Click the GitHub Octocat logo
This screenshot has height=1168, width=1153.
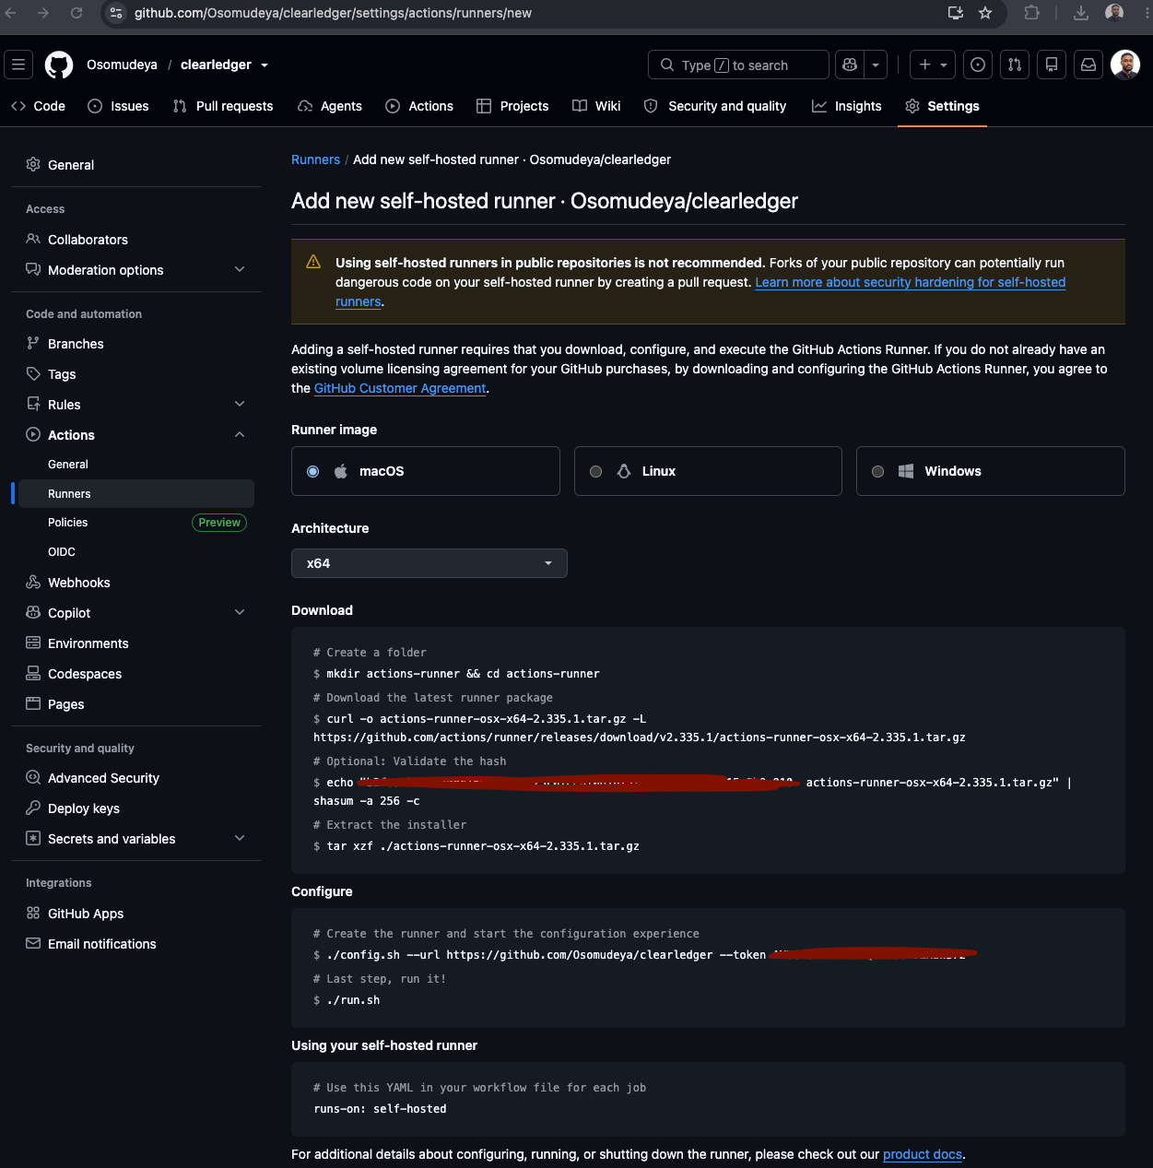(x=59, y=65)
